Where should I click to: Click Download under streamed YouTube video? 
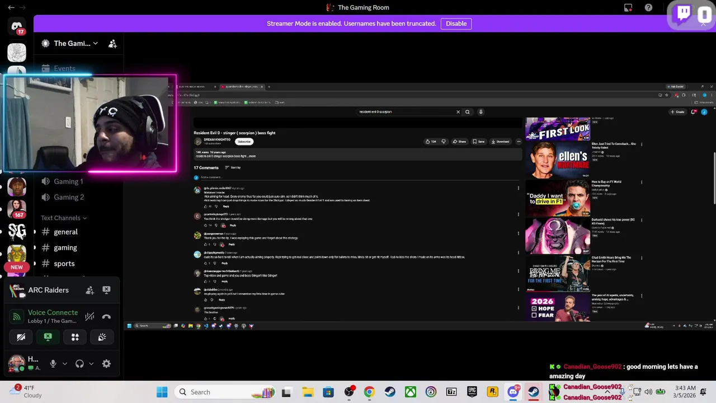(x=500, y=142)
